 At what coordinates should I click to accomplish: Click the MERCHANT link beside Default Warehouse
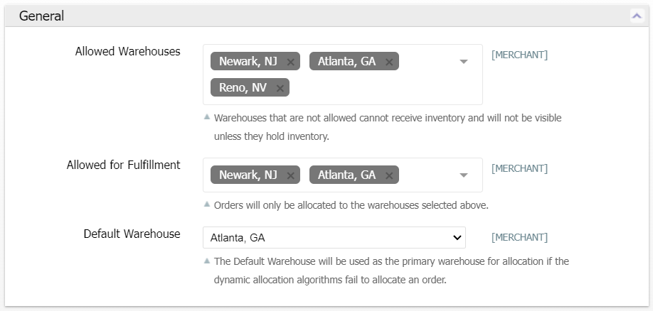pyautogui.click(x=519, y=237)
